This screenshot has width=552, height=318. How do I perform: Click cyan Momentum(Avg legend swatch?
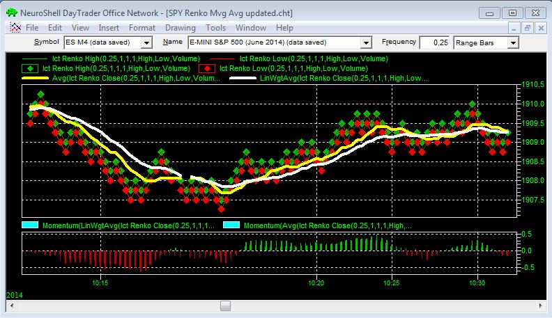click(x=231, y=225)
